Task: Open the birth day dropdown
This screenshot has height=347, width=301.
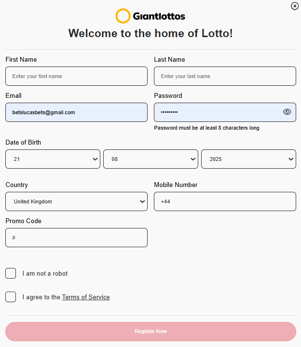Action: (x=53, y=159)
